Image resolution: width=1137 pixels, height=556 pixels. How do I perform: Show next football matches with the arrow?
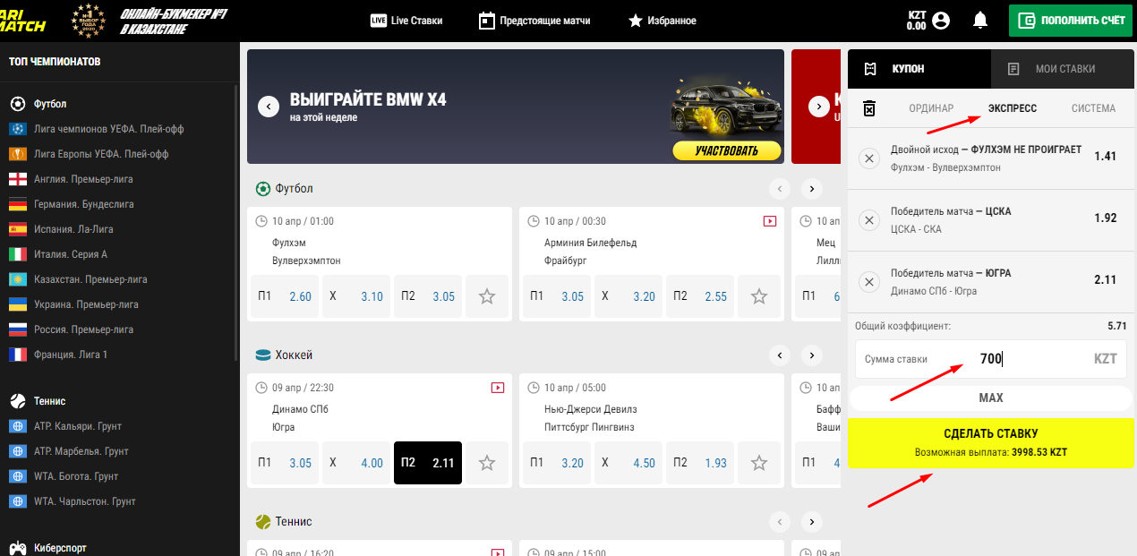coord(811,189)
